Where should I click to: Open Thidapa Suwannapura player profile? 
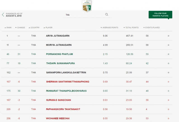click(60, 63)
